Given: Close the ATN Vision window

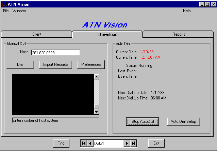Looking at the screenshot, I should [x=213, y=4].
